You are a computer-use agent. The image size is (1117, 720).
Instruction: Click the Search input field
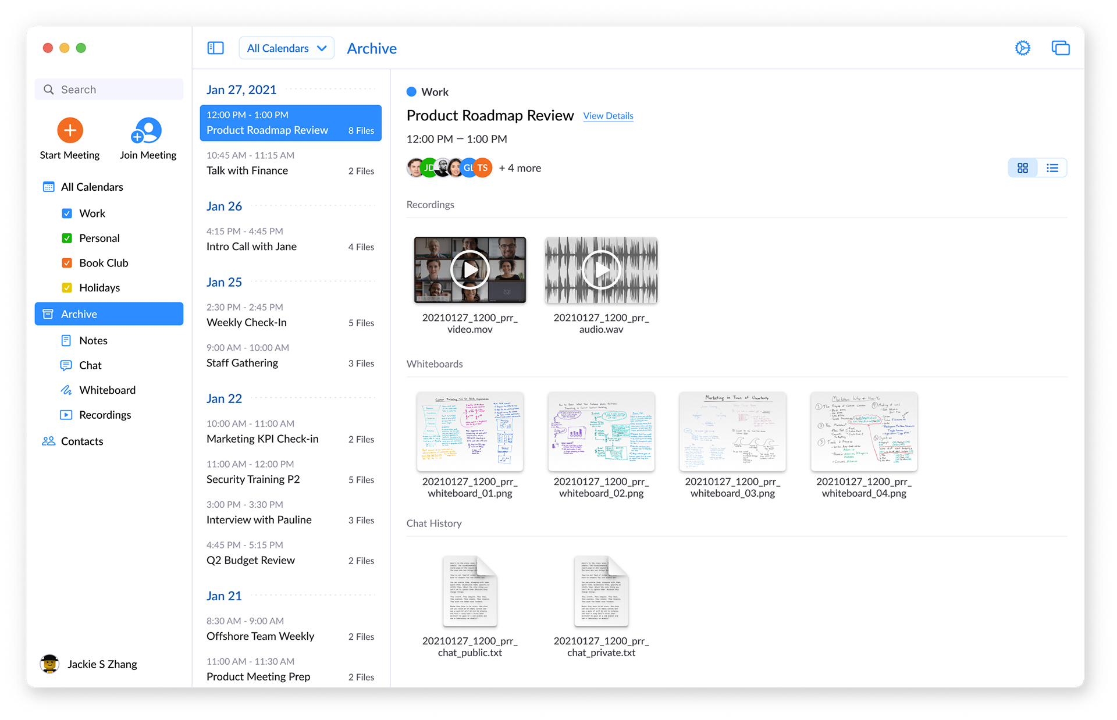click(109, 90)
